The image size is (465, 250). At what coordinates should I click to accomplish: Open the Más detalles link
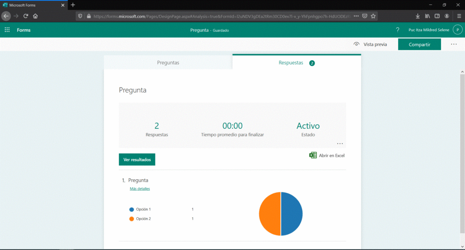point(140,189)
